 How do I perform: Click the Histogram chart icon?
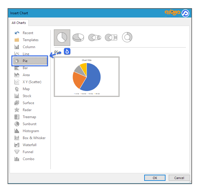pos(17,131)
